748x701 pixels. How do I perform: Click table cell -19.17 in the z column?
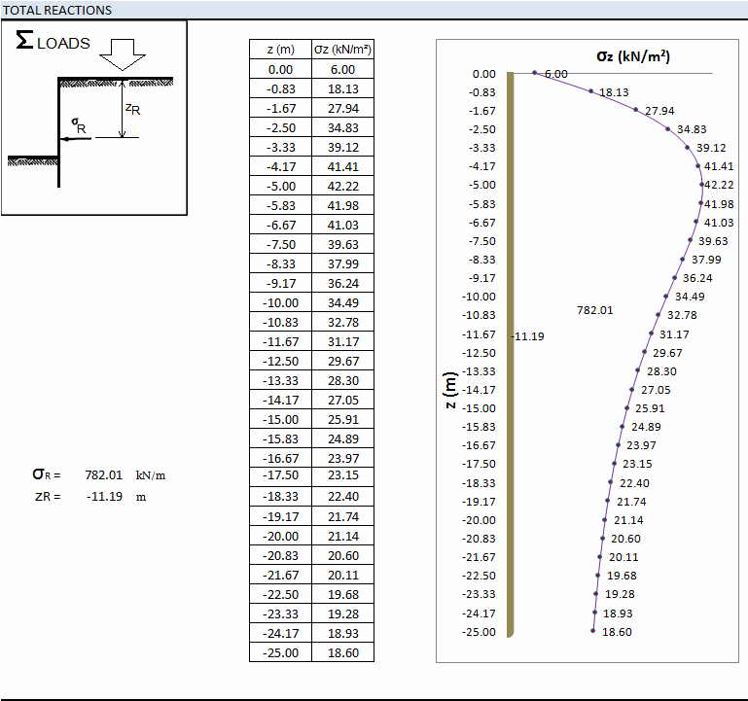tap(280, 516)
